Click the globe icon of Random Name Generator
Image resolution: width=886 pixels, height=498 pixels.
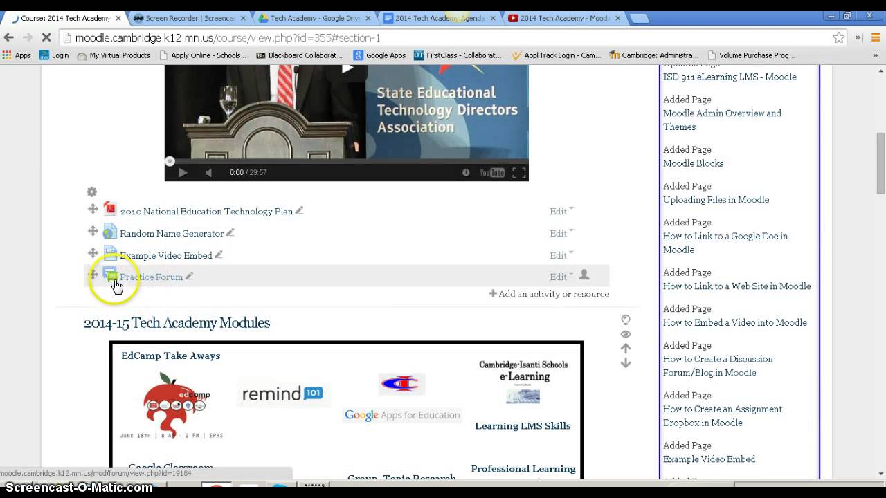(109, 231)
